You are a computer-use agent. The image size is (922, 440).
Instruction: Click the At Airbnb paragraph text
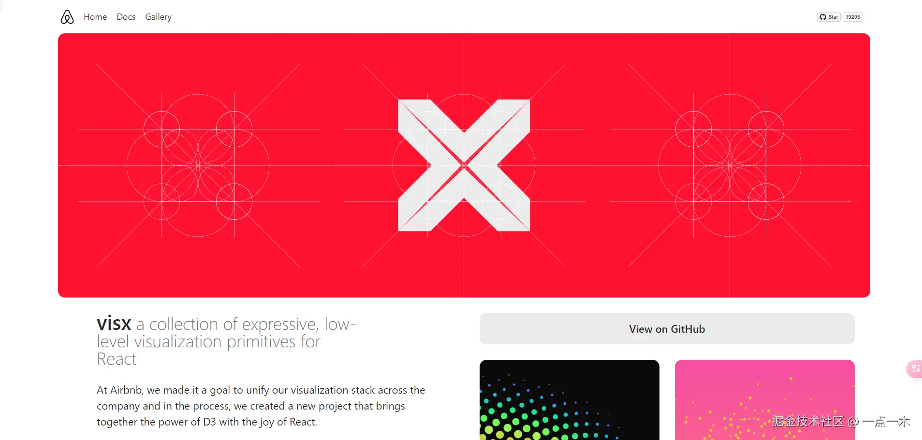261,406
